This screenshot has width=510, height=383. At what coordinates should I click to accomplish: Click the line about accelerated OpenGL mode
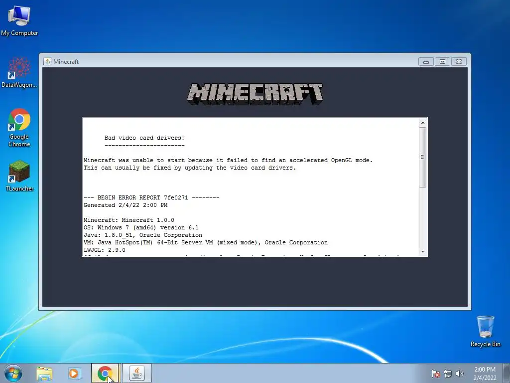click(228, 160)
